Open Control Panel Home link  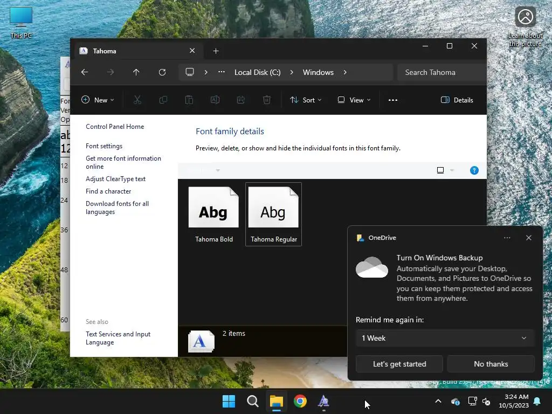pyautogui.click(x=115, y=127)
